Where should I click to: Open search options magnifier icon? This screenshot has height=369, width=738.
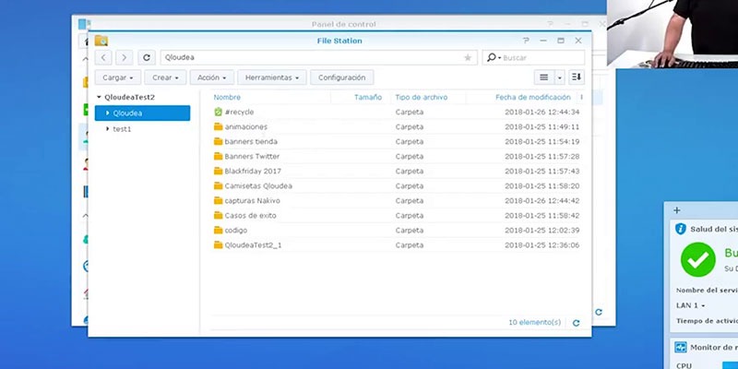[494, 57]
